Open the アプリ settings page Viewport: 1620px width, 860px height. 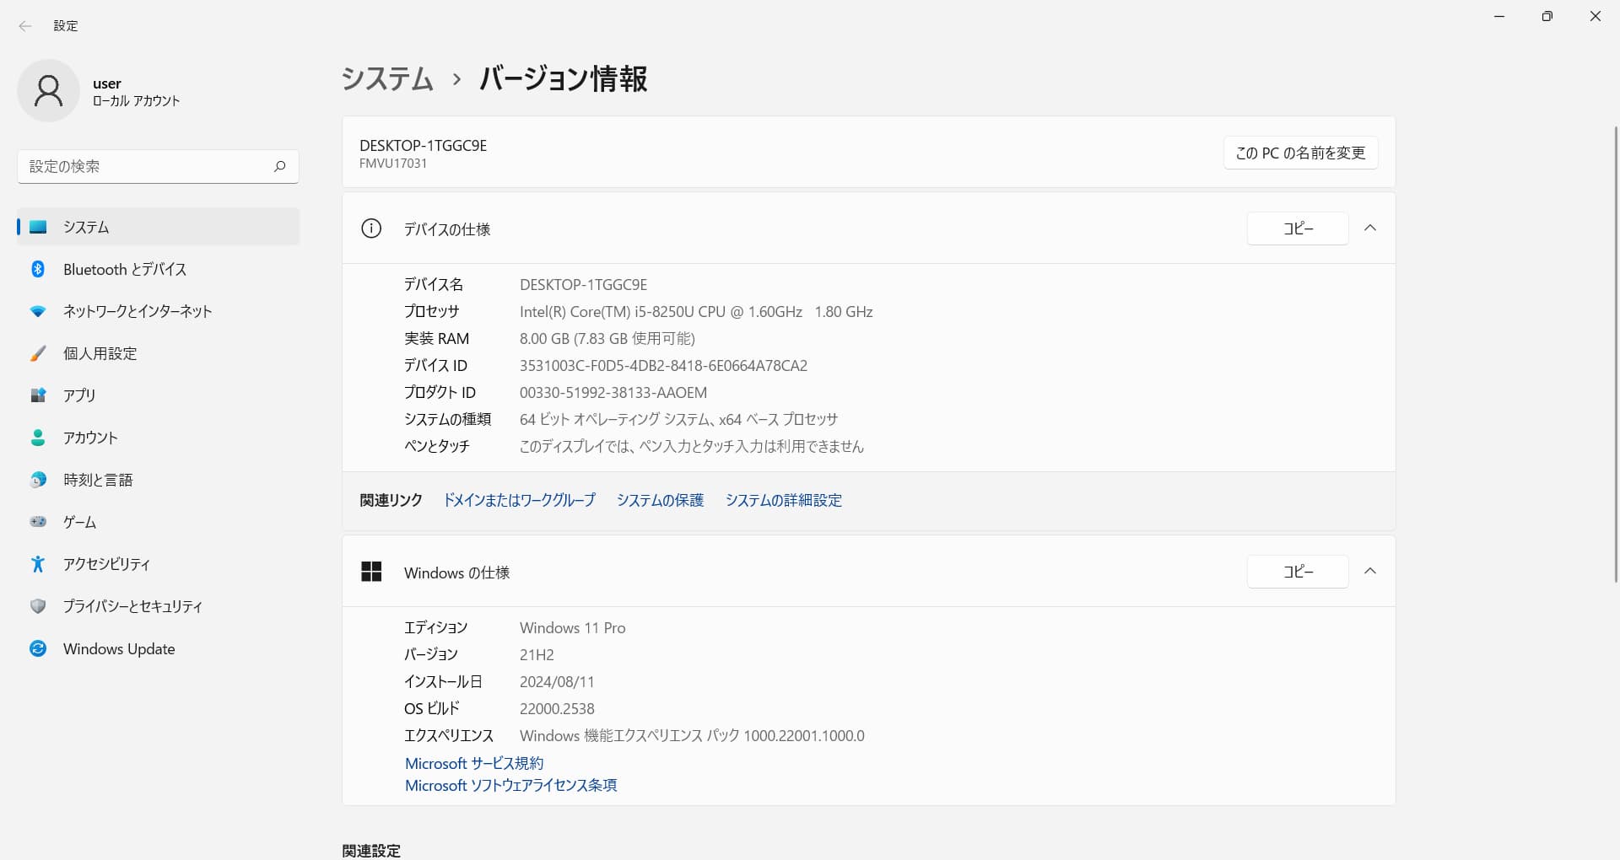click(x=159, y=395)
